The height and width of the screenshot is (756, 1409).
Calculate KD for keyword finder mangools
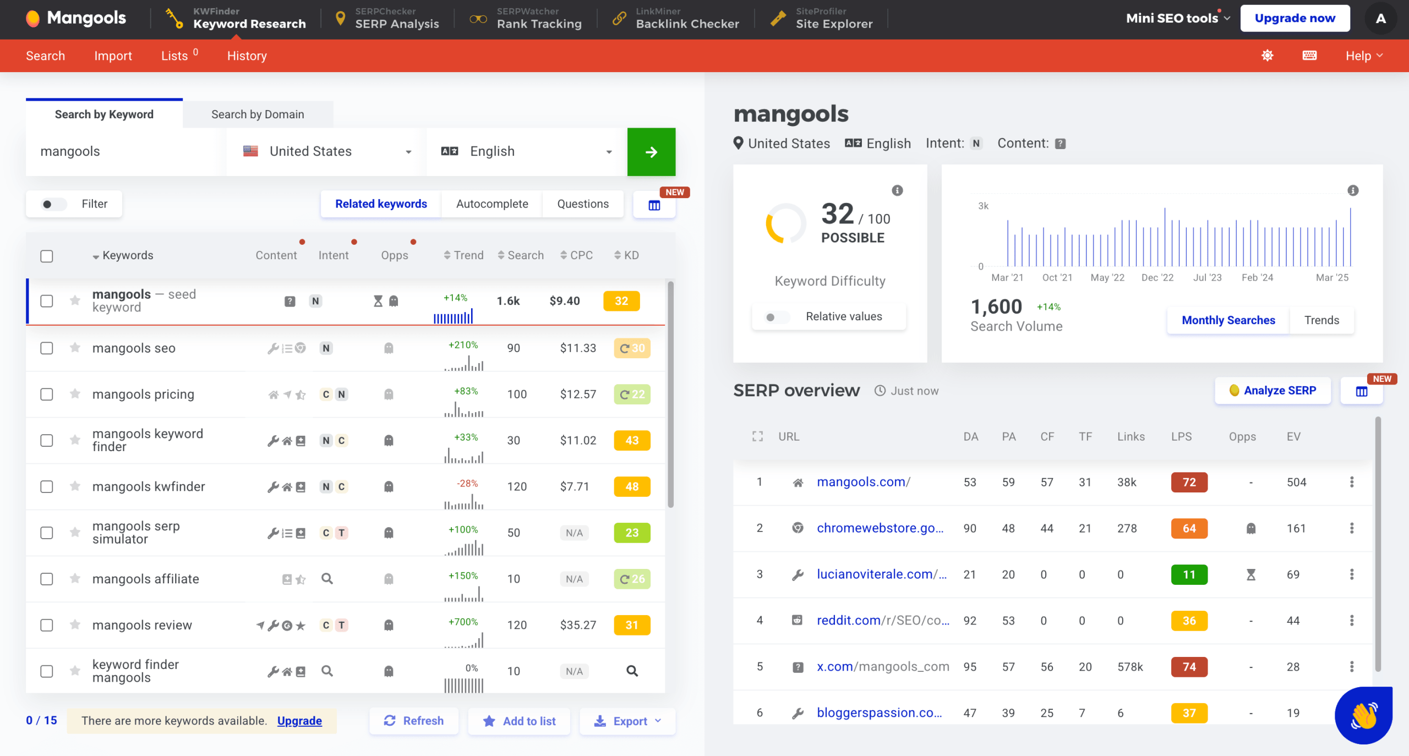coord(632,671)
